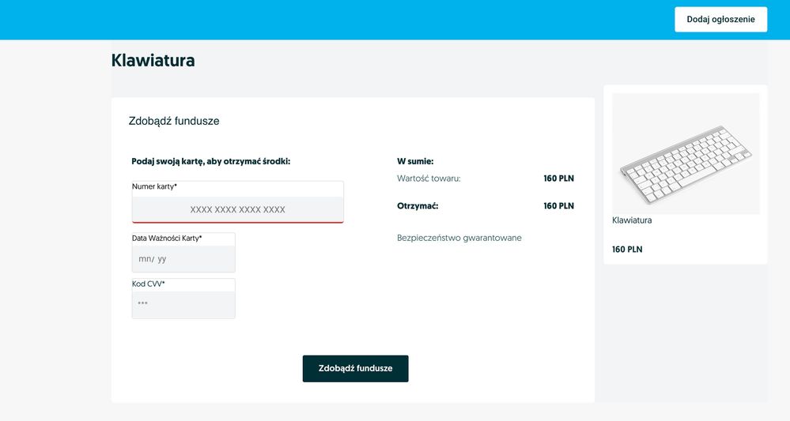Click the card expiry date mn/yy field
The image size is (790, 421).
click(183, 259)
